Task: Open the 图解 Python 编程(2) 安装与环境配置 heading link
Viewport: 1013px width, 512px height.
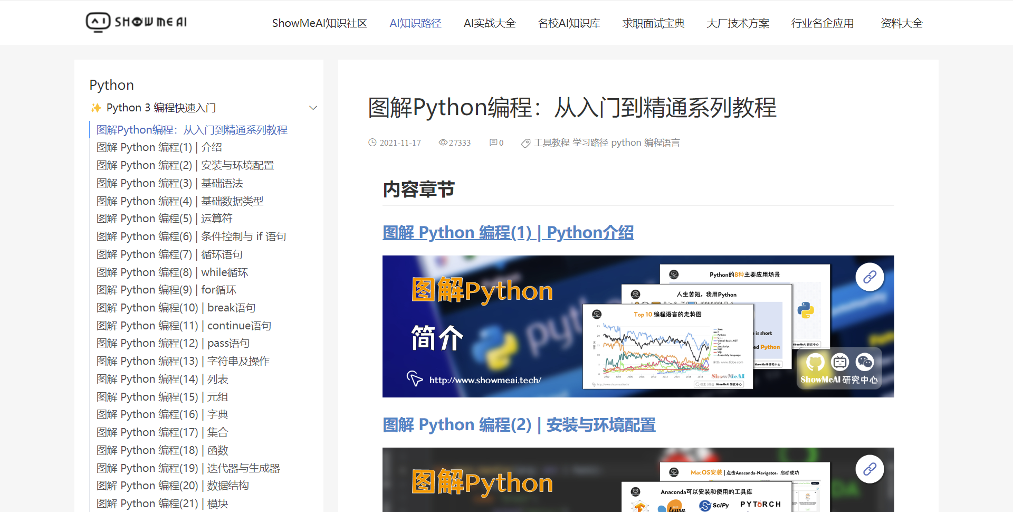Action: click(519, 424)
